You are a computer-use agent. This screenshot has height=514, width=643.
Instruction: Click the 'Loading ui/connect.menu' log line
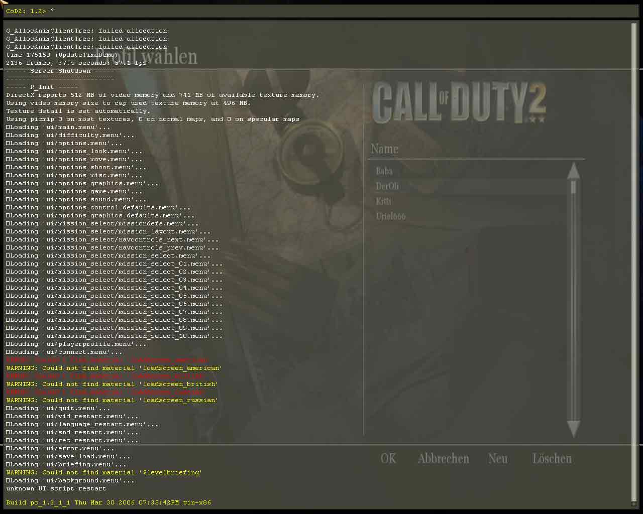tap(64, 352)
